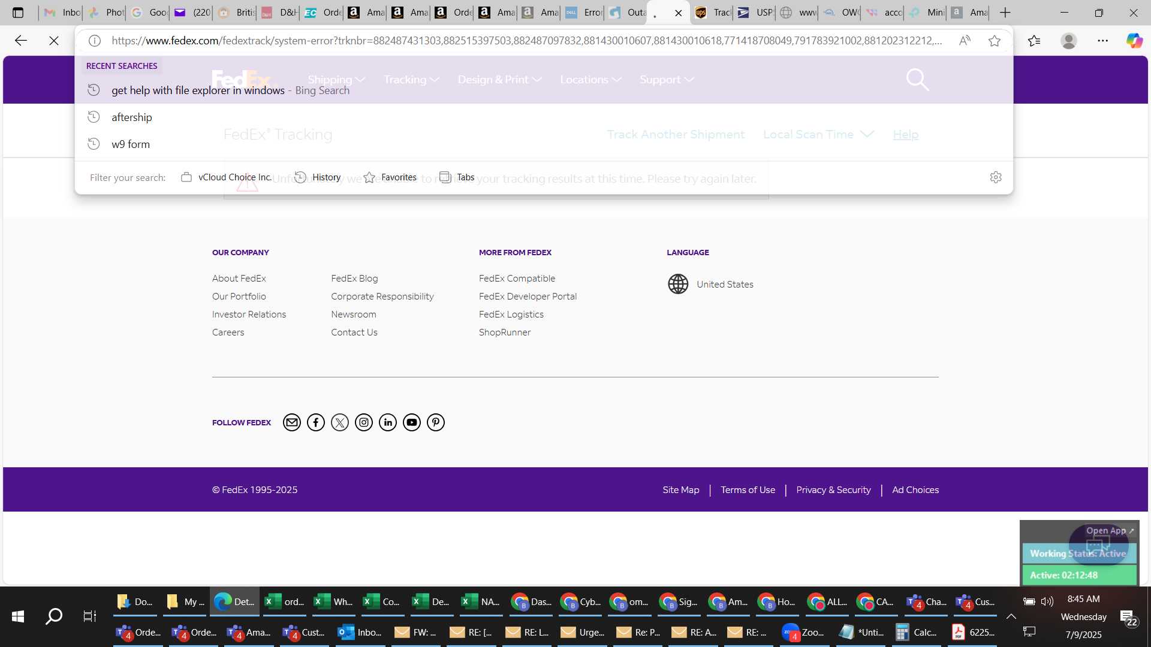Select 'get help with file explorer' recent search
Viewport: 1151px width, 647px height.
click(544, 90)
